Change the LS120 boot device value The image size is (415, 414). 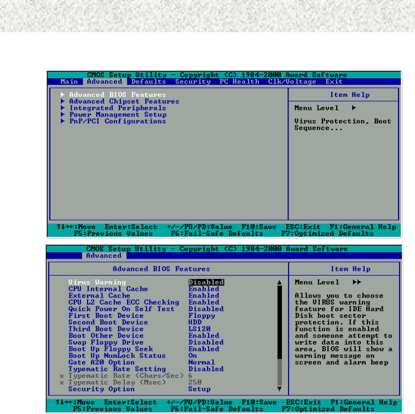point(199,329)
